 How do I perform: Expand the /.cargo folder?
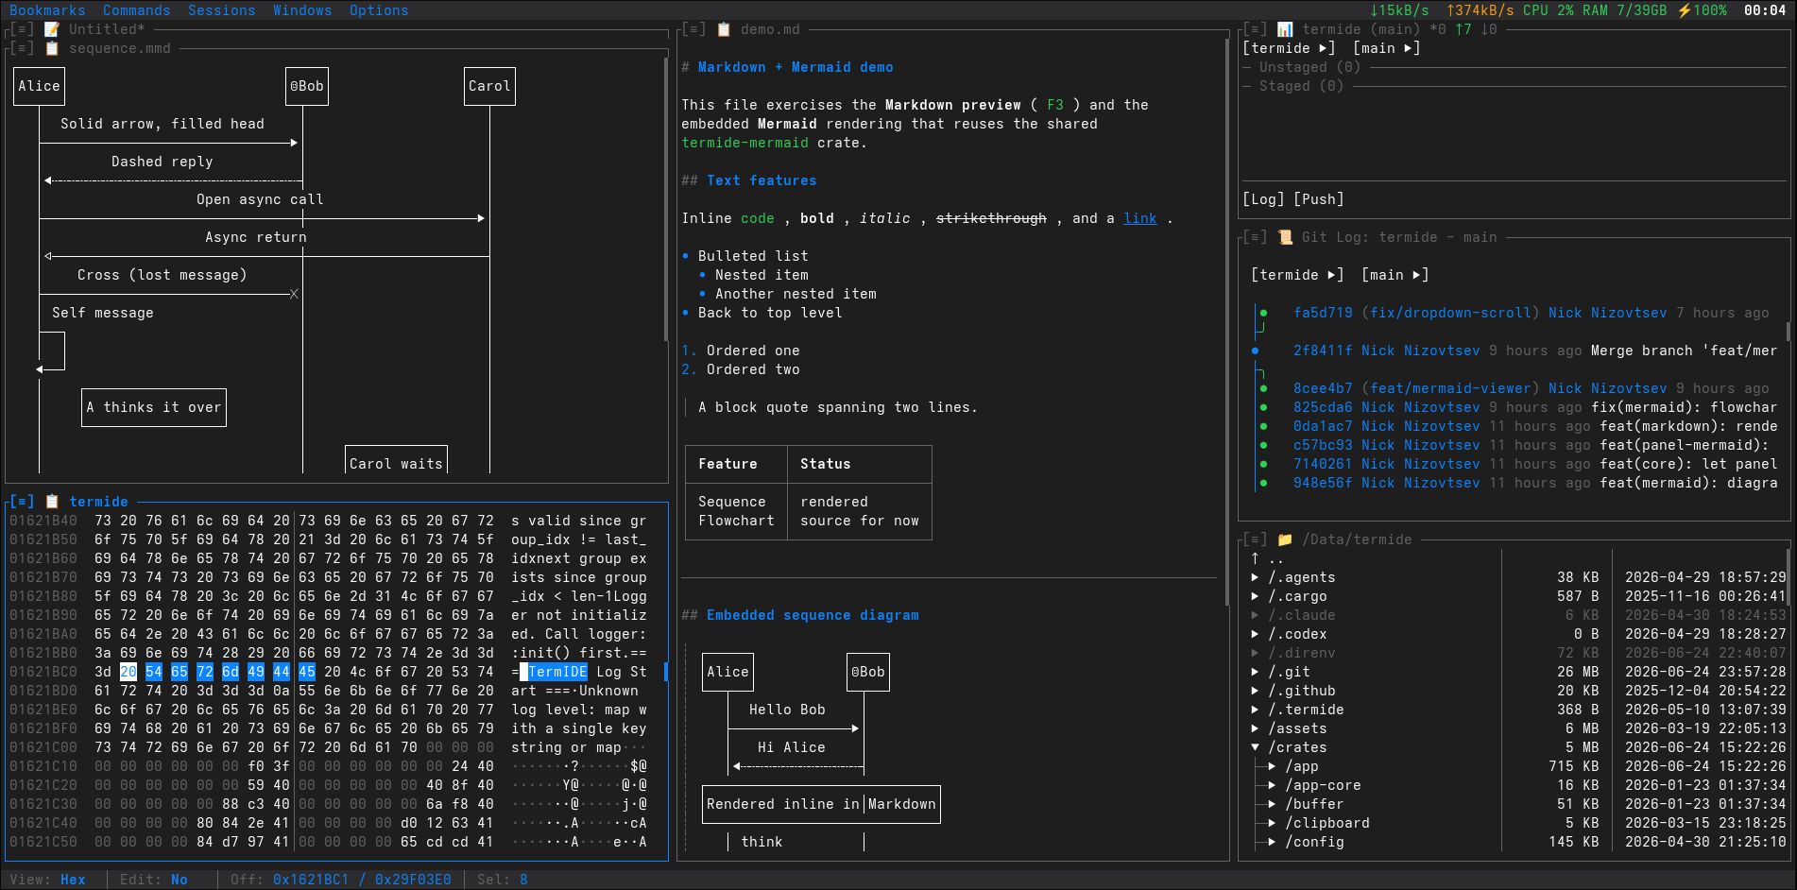1255,596
